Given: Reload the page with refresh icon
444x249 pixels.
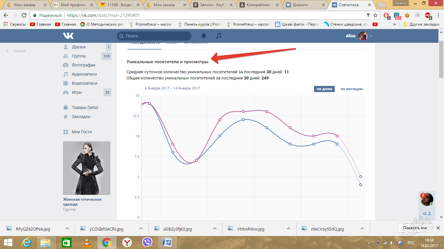Looking at the screenshot, I should 24,15.
